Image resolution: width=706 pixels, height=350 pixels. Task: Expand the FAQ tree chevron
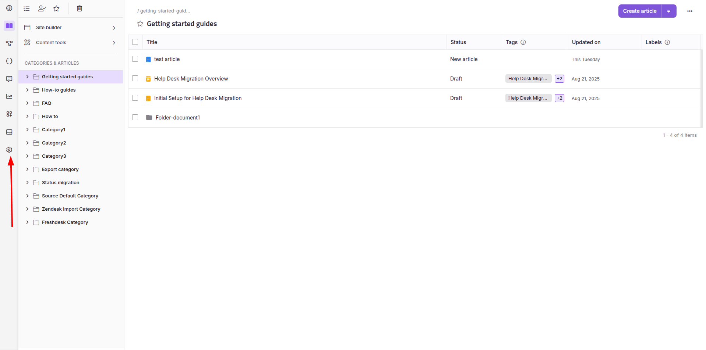[x=27, y=103]
